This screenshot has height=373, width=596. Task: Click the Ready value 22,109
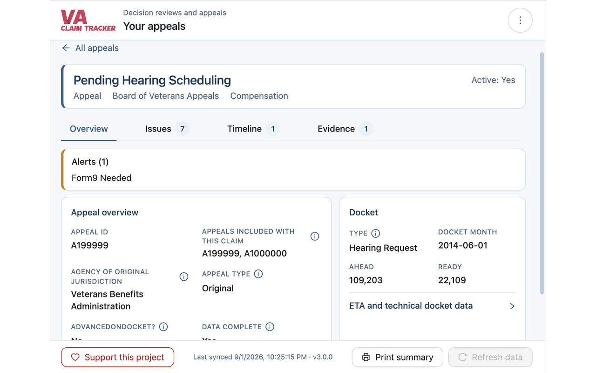pyautogui.click(x=452, y=280)
